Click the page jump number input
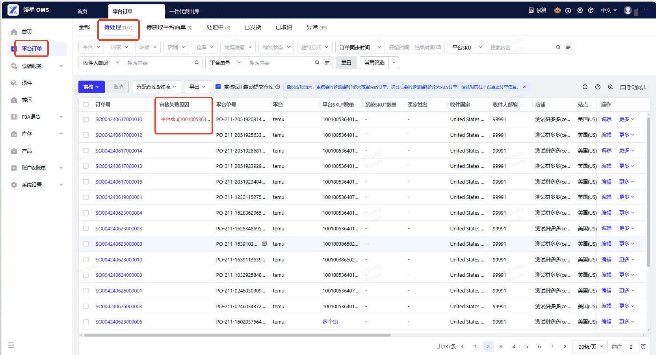656x355 pixels. point(631,346)
